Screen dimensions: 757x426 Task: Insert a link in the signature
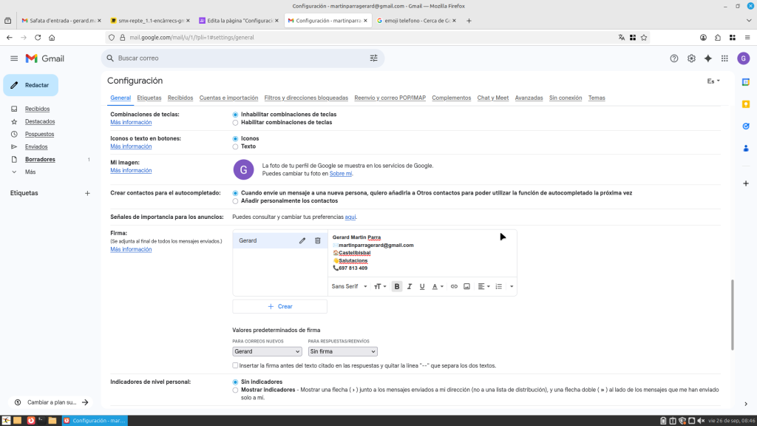click(x=454, y=286)
